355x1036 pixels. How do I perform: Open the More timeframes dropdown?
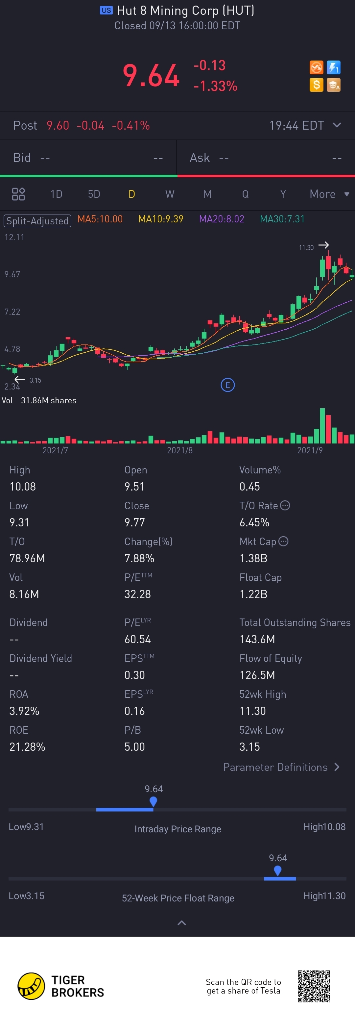pos(329,194)
